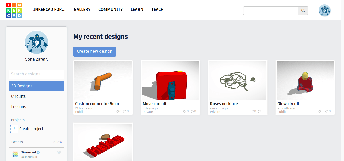
Task: Click the plus icon next to Create project
Action: (14, 129)
